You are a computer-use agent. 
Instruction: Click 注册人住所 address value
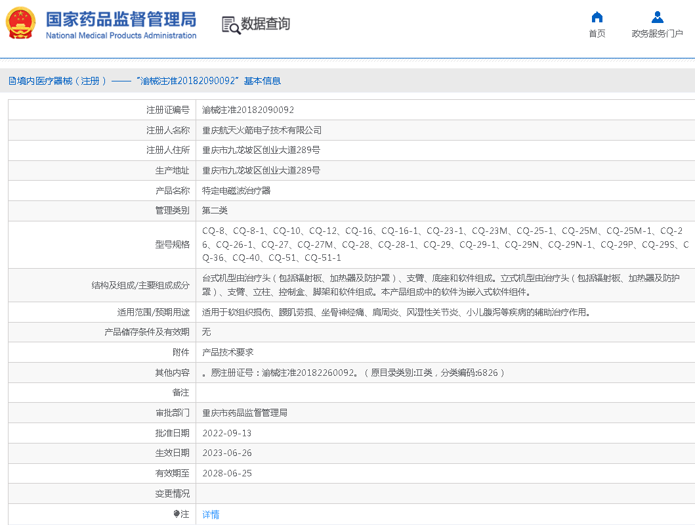261,150
